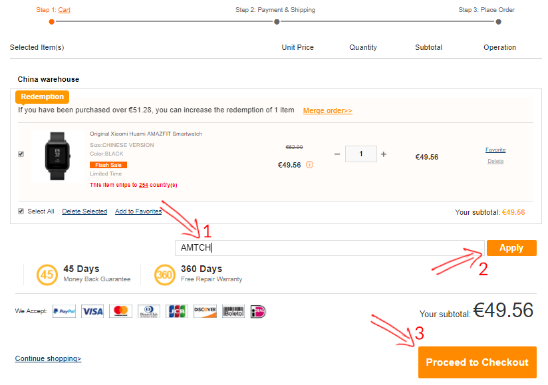Viewport: 548px width, 385px height.
Task: Click the Step 2 Payment & Shipping label
Action: tap(275, 10)
